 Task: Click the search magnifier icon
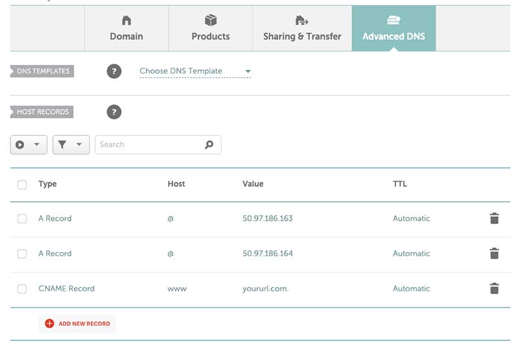(x=209, y=145)
